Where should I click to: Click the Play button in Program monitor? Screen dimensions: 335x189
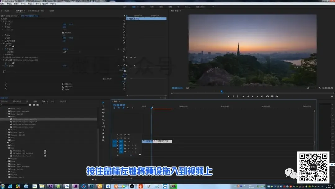[252, 96]
